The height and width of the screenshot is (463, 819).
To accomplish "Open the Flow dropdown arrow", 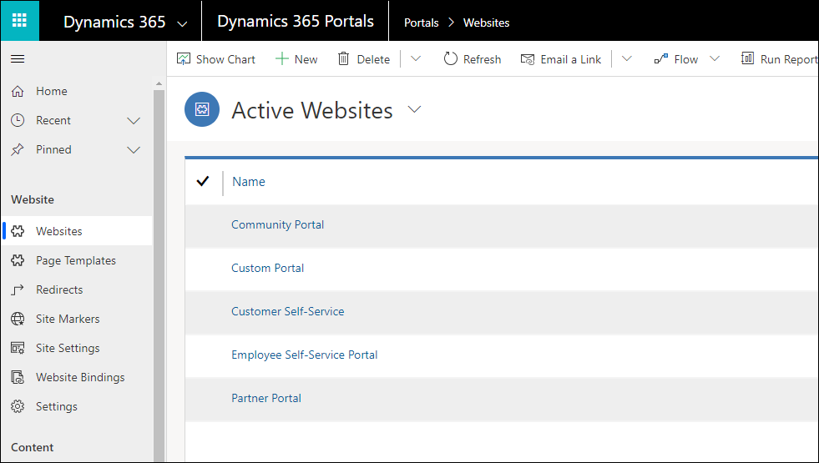I will (x=715, y=59).
